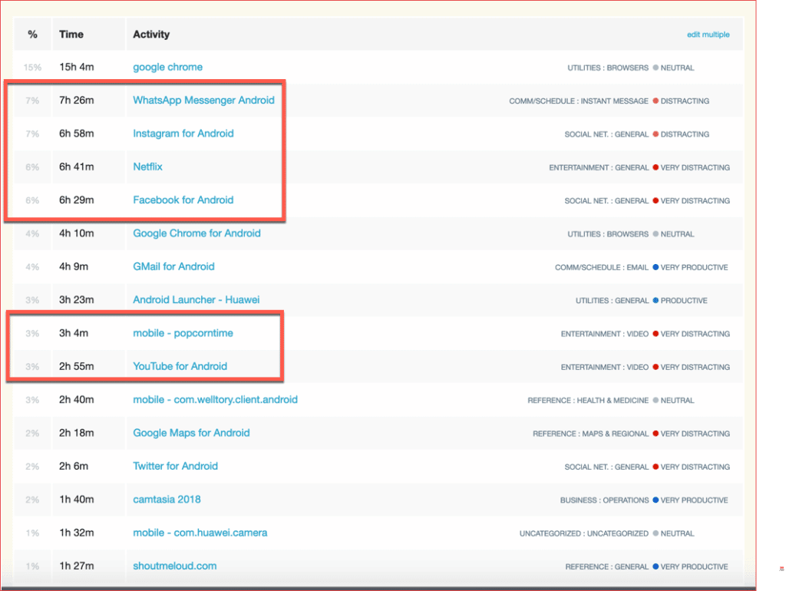
Task: Open the google chrome activity link
Action: [x=167, y=67]
